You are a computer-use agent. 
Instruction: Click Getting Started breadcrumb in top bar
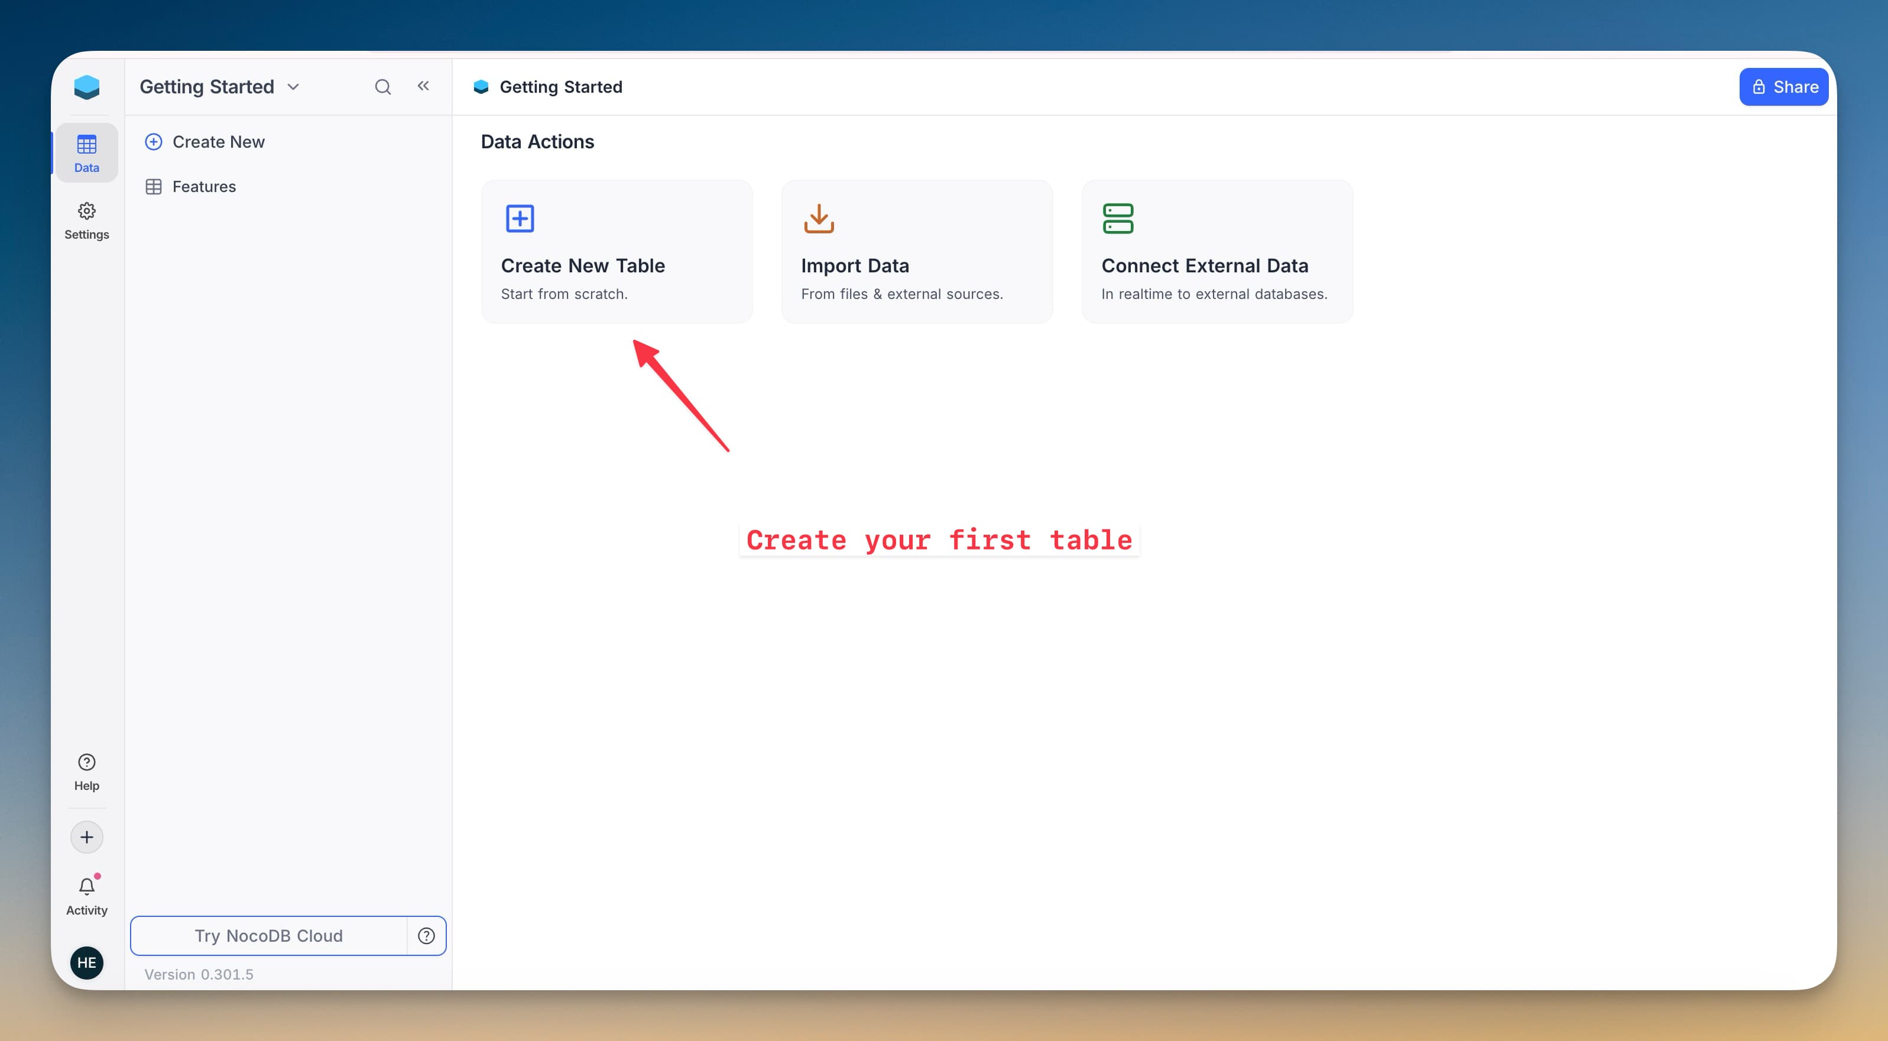(560, 87)
